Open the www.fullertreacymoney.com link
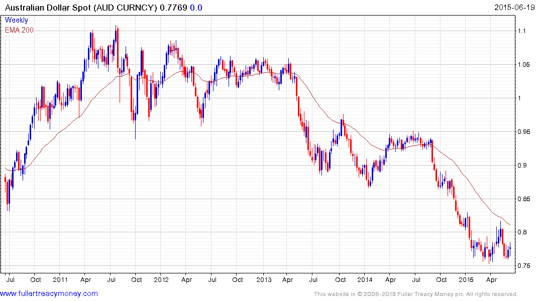Image resolution: width=540 pixels, height=301 pixels. 49,293
